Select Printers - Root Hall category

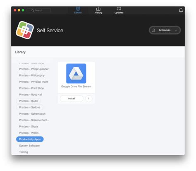[31, 94]
